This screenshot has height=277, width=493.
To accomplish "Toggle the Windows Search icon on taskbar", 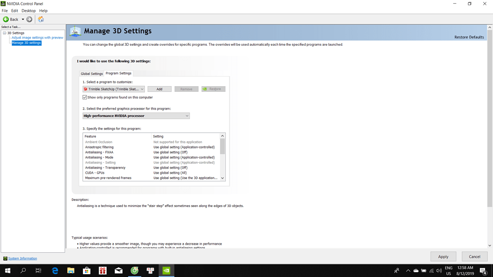I will pos(23,271).
